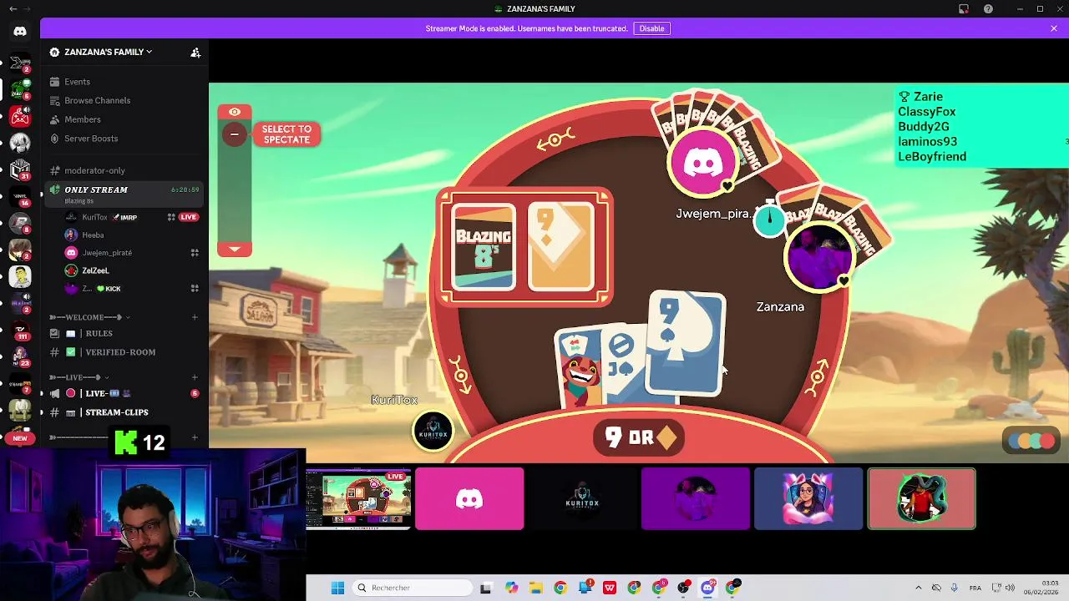Select the purple avatar participant tile

696,499
